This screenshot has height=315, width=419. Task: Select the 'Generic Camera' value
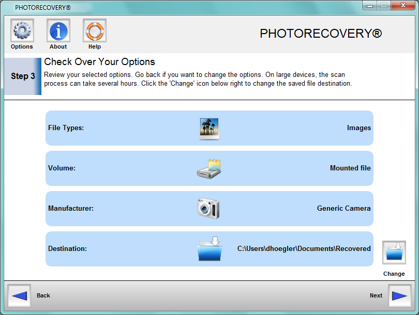tap(343, 209)
